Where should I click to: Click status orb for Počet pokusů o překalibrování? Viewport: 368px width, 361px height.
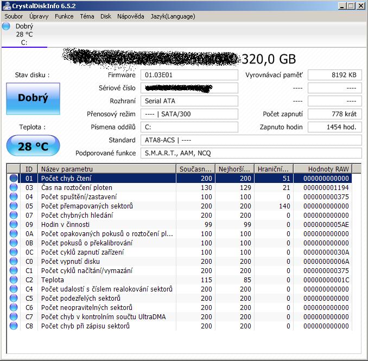(x=14, y=243)
